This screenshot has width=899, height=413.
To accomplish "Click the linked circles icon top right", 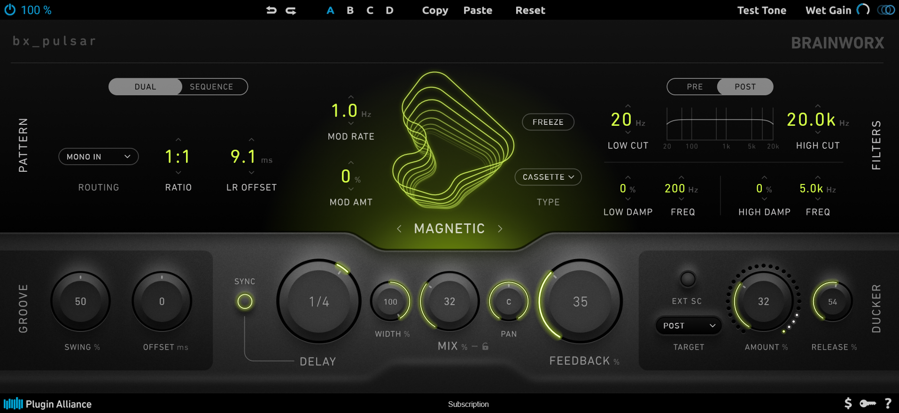I will point(886,10).
